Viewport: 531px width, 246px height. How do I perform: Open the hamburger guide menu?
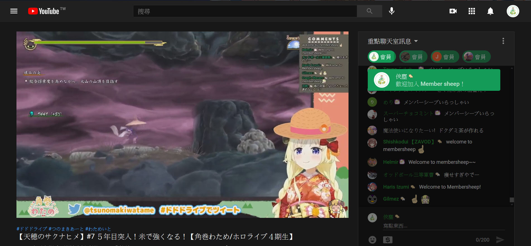[14, 11]
